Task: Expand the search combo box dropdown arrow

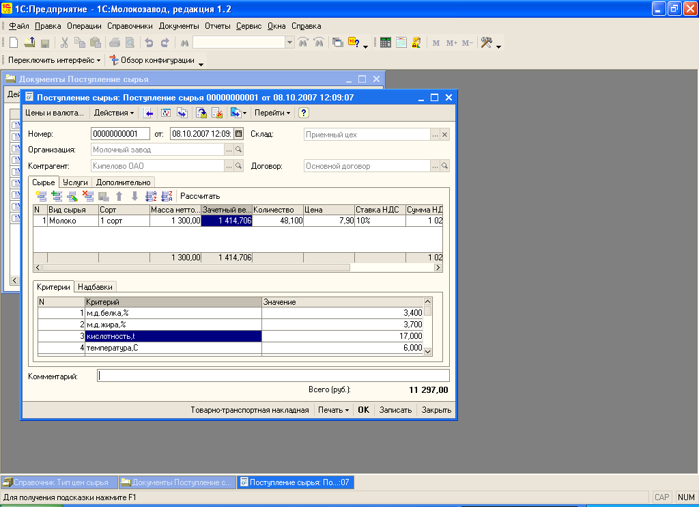Action: pos(289,42)
